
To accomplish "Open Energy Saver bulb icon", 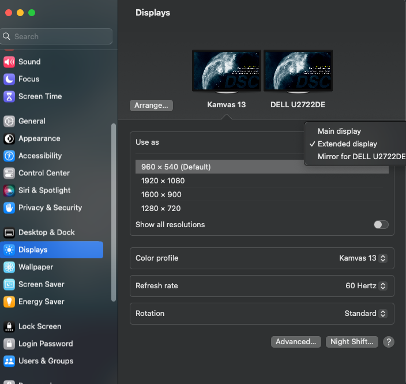I will click(9, 302).
